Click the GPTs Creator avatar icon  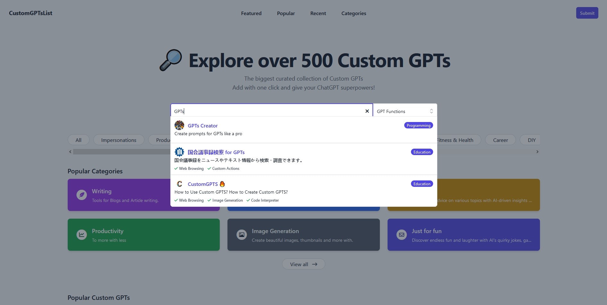tap(179, 125)
